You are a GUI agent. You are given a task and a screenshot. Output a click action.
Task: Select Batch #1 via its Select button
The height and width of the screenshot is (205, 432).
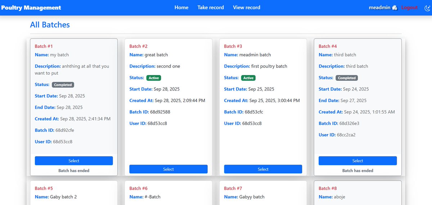tap(74, 161)
